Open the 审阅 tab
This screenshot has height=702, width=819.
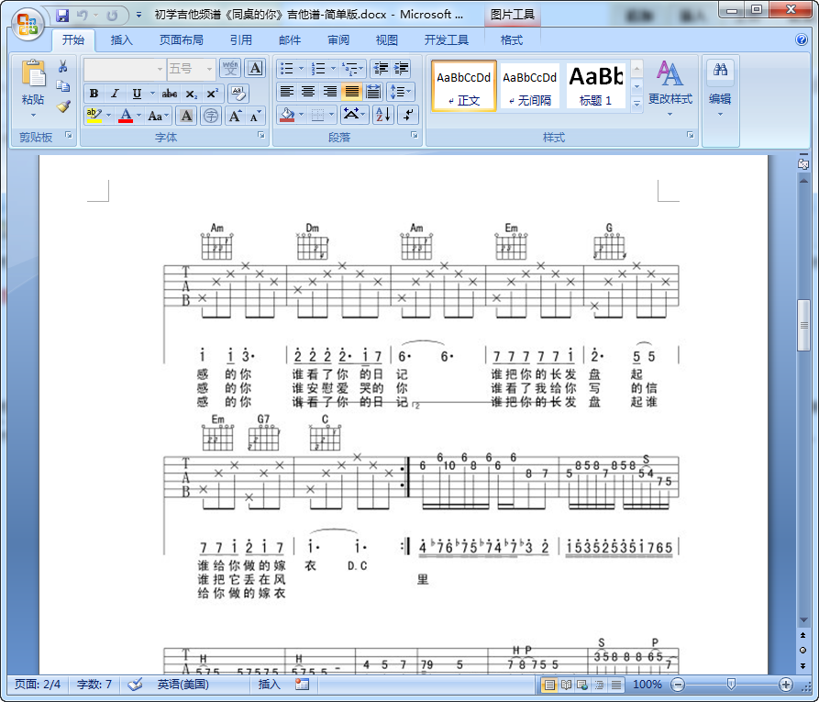click(x=338, y=40)
